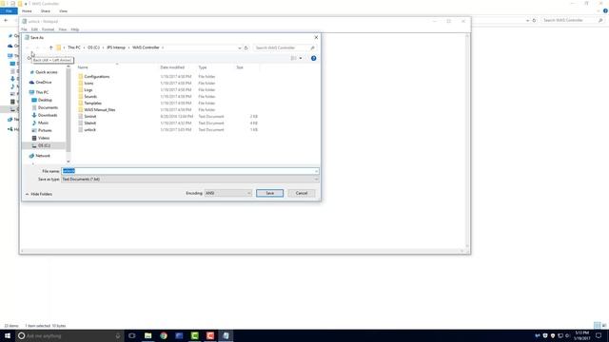Image resolution: width=609 pixels, height=342 pixels.
Task: Expand the chevron after WAIS Controller breadcrumb
Action: click(163, 47)
